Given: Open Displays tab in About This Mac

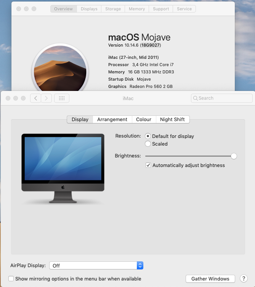Looking at the screenshot, I should point(89,9).
